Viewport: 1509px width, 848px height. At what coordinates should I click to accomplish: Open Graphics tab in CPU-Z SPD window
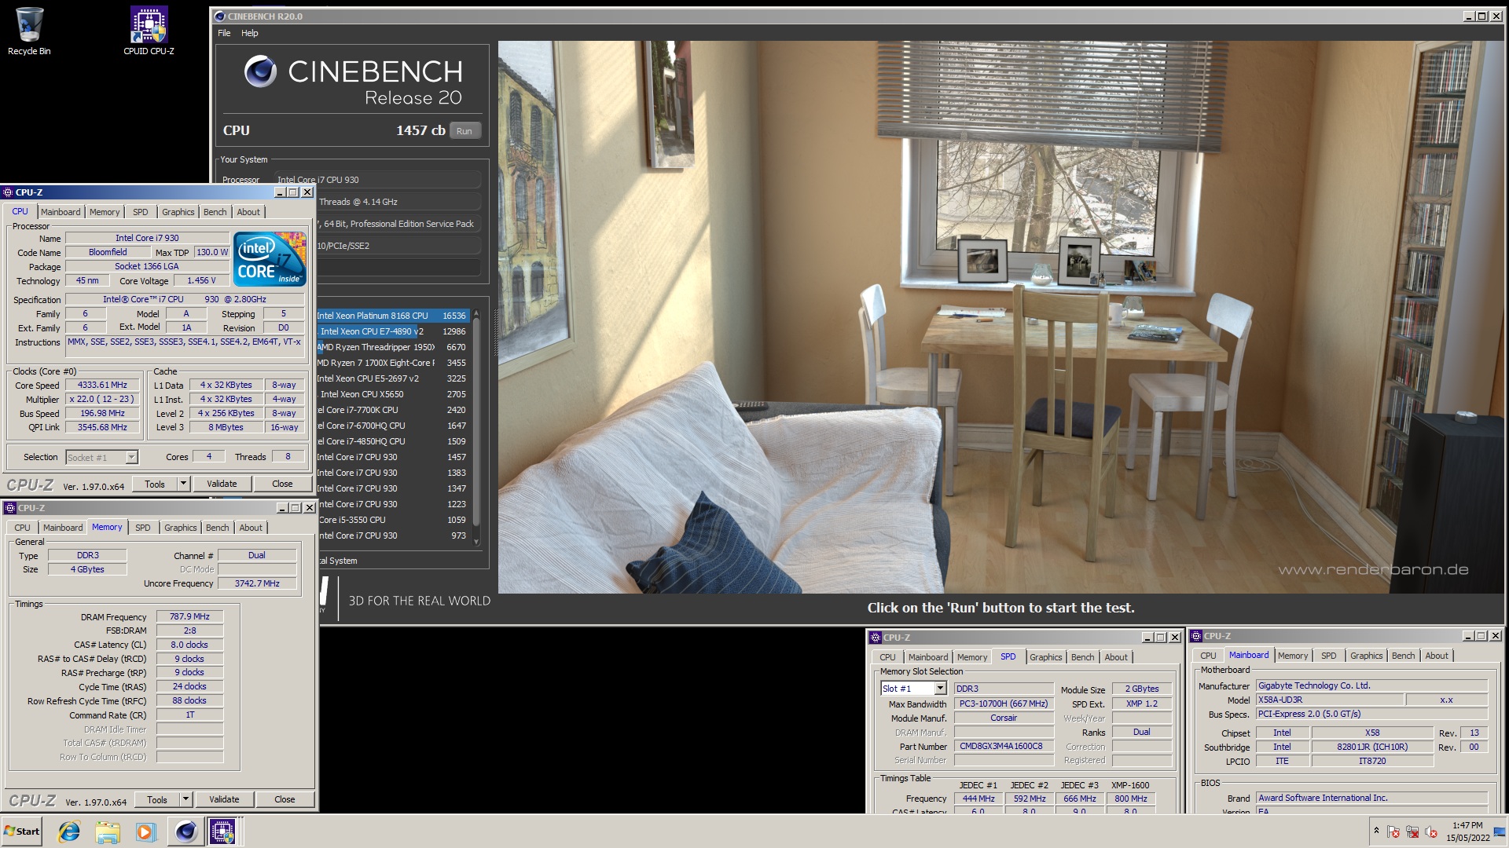pyautogui.click(x=1045, y=657)
